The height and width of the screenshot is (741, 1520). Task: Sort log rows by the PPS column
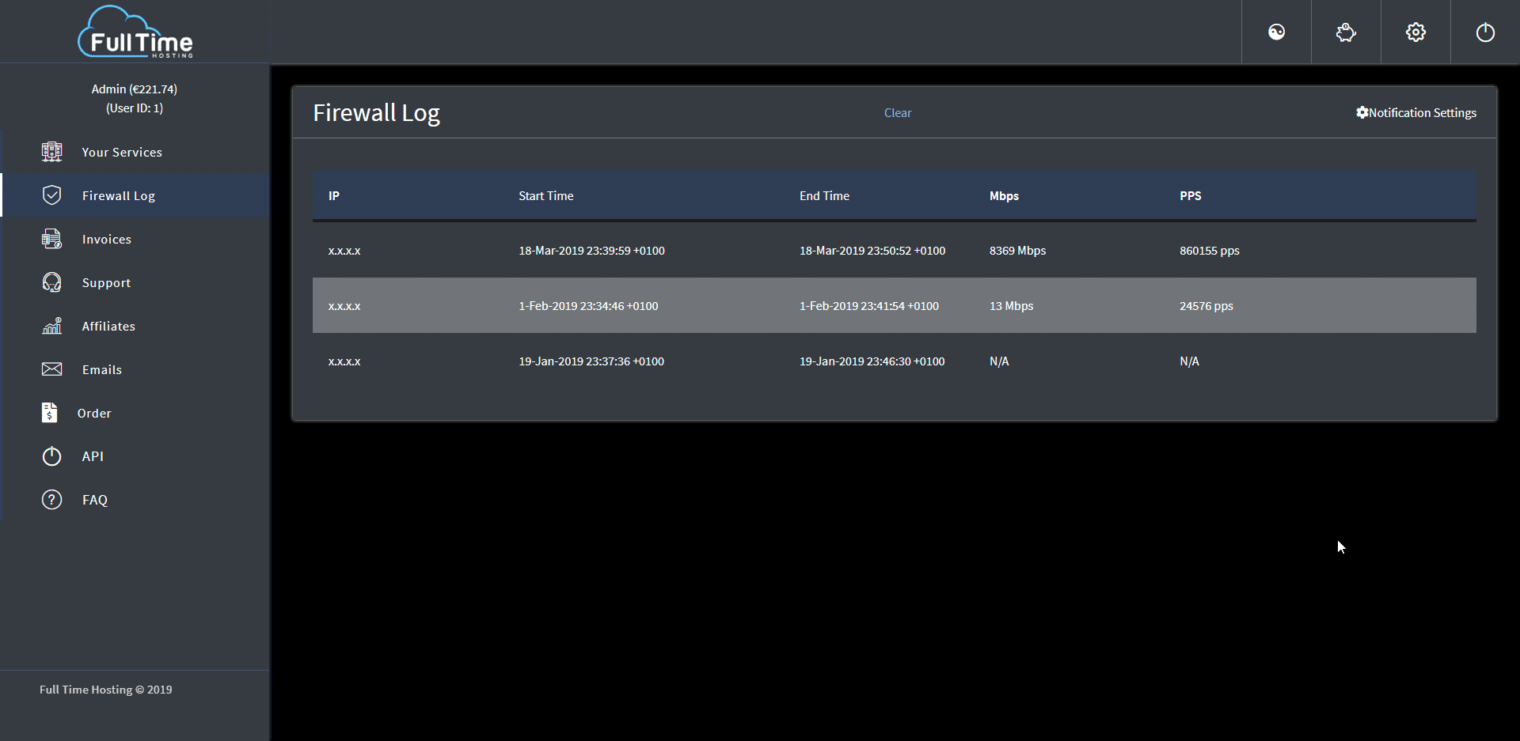(x=1191, y=195)
